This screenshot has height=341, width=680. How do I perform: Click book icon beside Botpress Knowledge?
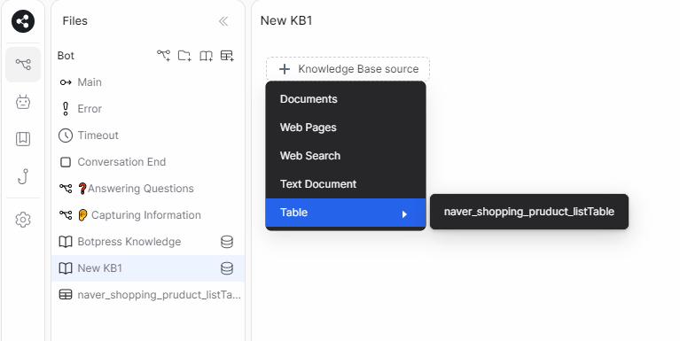pos(66,242)
